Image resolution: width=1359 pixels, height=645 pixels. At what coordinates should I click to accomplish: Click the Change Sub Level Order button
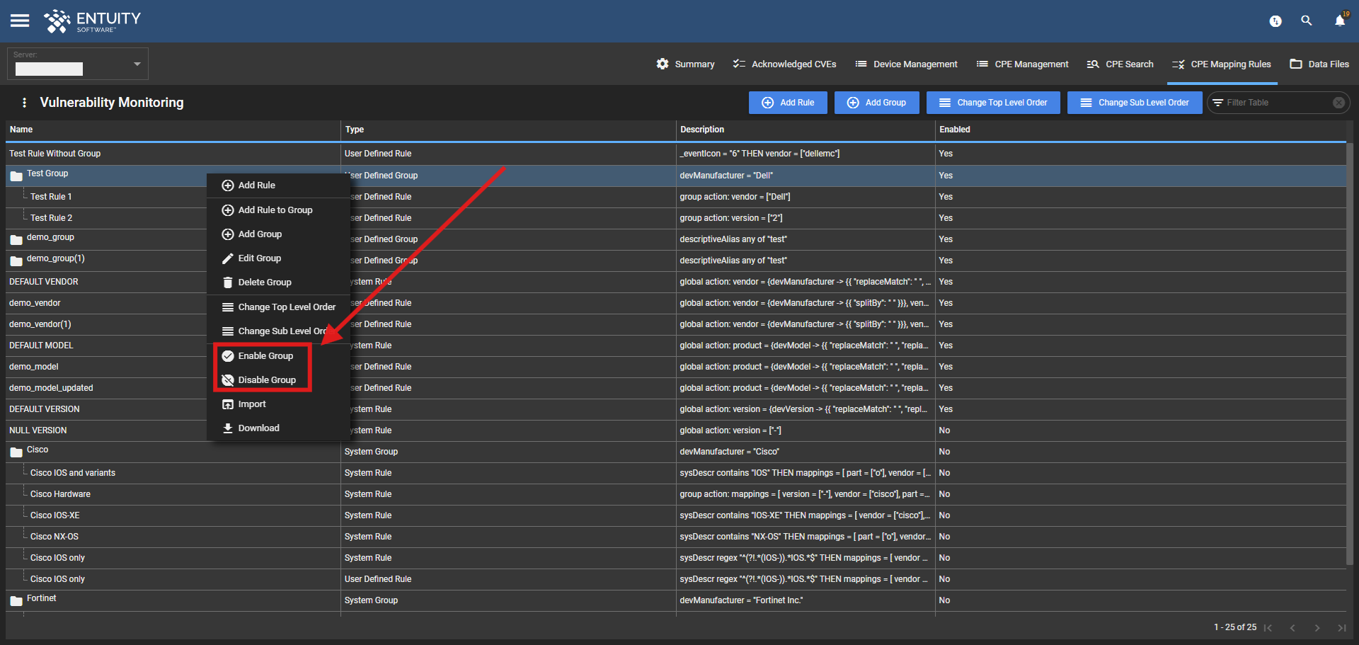1135,103
